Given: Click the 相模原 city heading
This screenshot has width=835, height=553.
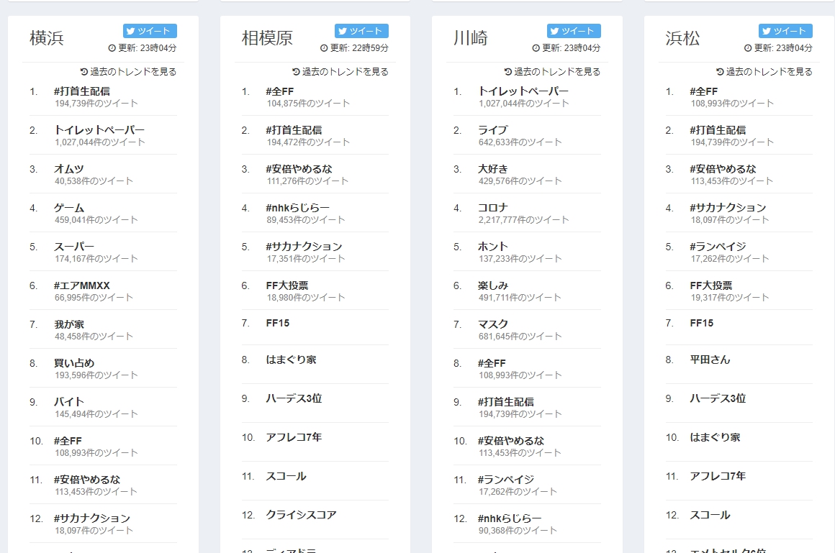Looking at the screenshot, I should (x=267, y=38).
